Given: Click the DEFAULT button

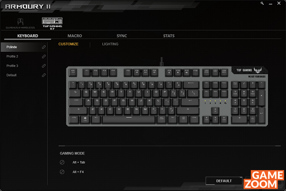Looking at the screenshot, I should tap(224, 181).
